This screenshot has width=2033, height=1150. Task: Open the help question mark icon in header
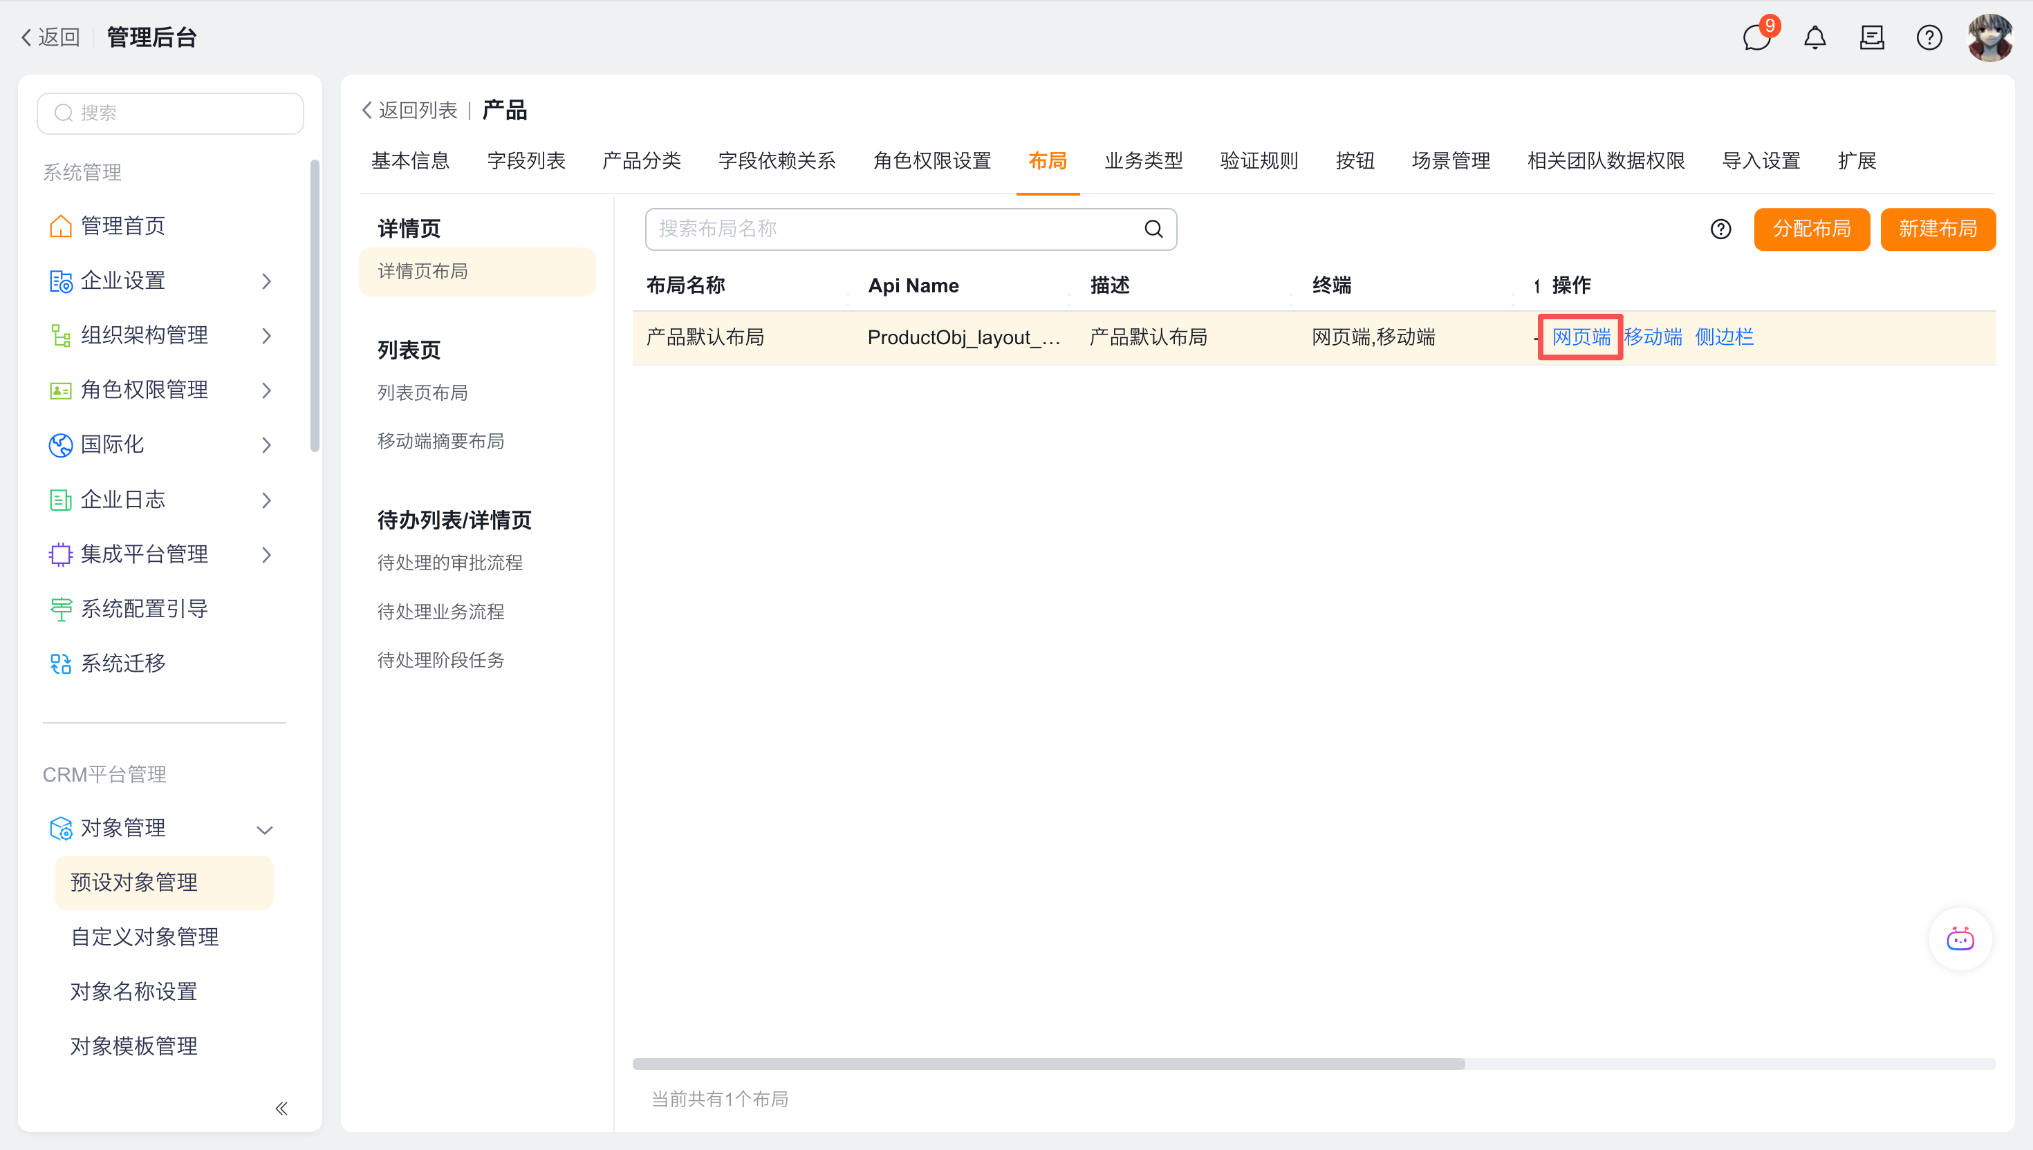point(1929,37)
